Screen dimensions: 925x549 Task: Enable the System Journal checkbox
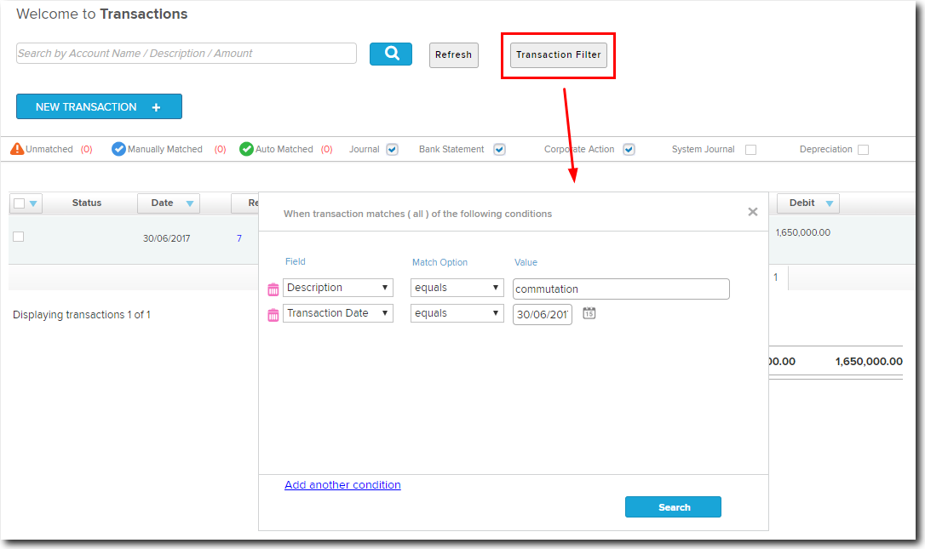click(x=750, y=150)
